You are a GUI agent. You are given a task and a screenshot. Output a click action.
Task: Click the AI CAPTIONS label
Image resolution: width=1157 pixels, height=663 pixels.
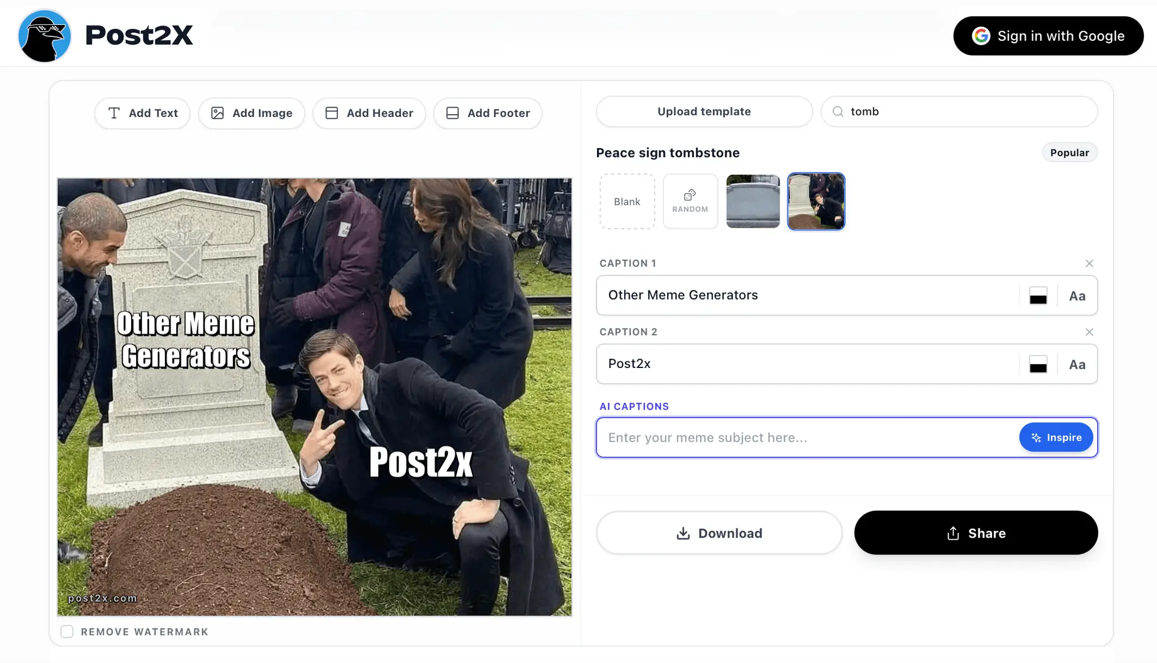634,406
